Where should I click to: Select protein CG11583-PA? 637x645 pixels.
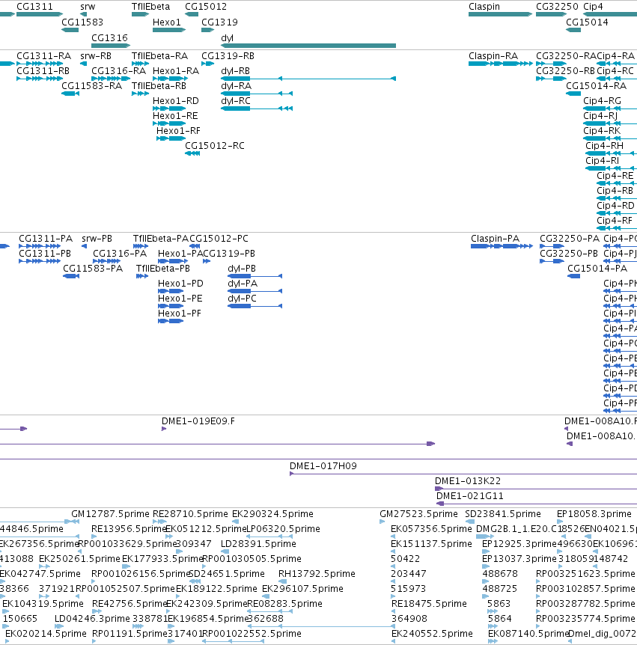tap(71, 276)
